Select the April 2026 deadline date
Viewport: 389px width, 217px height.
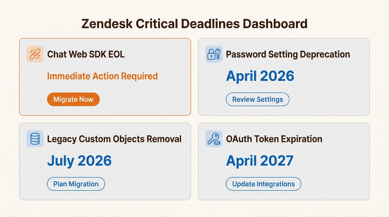pos(260,76)
